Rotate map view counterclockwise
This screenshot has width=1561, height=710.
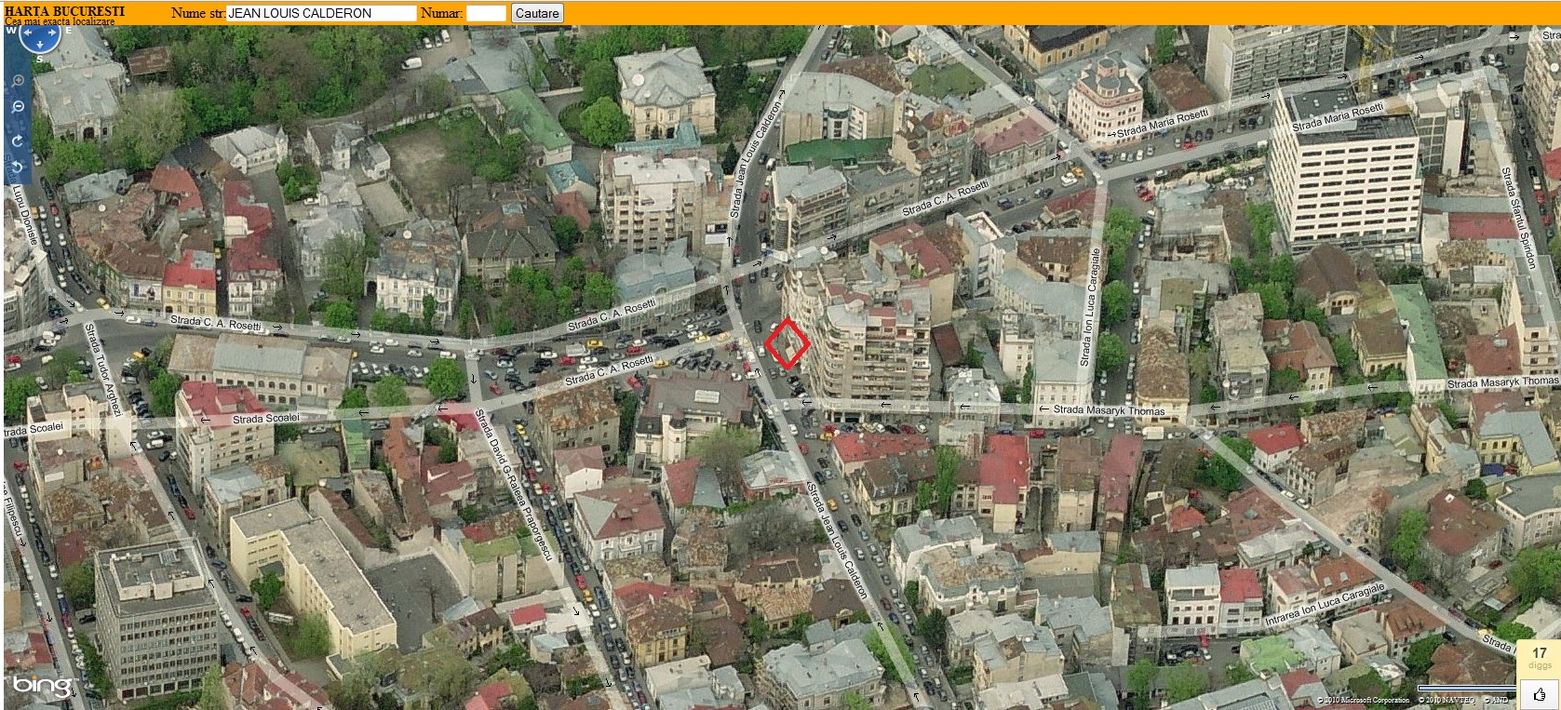coord(18,166)
